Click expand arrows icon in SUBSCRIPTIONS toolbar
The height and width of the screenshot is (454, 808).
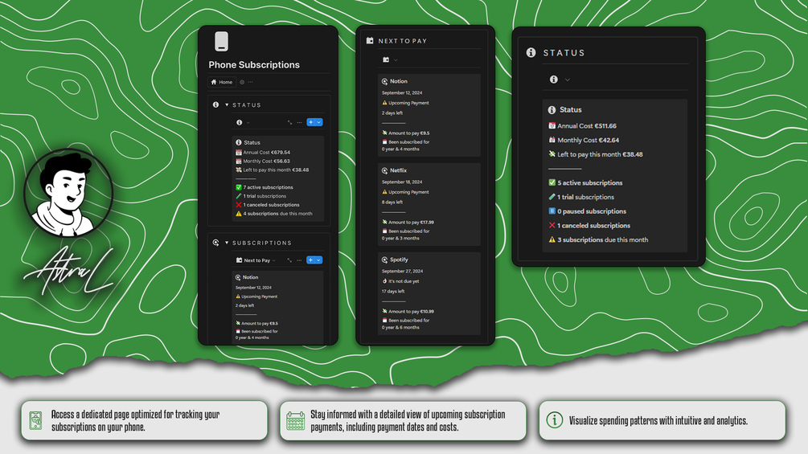pyautogui.click(x=289, y=260)
